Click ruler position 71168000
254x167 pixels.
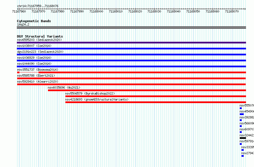point(96,11)
